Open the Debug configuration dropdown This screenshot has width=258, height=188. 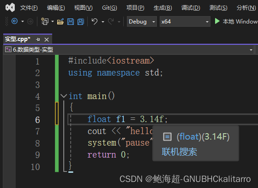[x=142, y=21]
